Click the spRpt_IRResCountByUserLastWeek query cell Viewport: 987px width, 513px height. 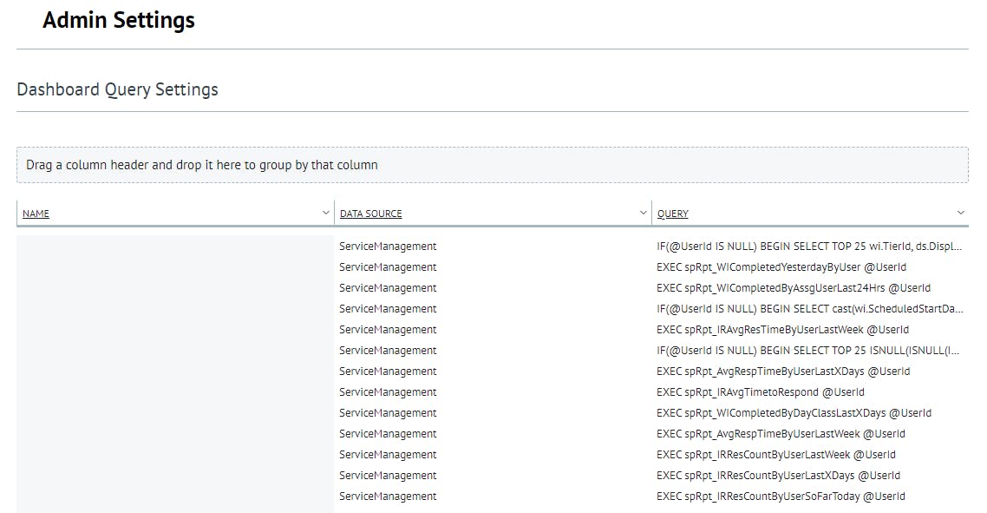(x=775, y=455)
